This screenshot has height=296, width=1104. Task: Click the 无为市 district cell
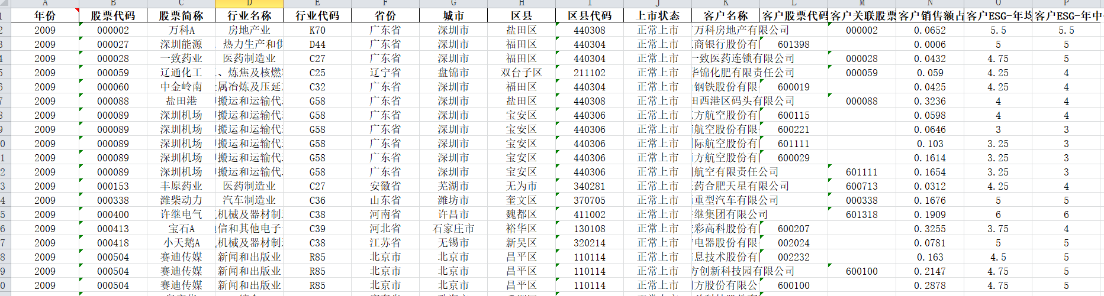[522, 186]
